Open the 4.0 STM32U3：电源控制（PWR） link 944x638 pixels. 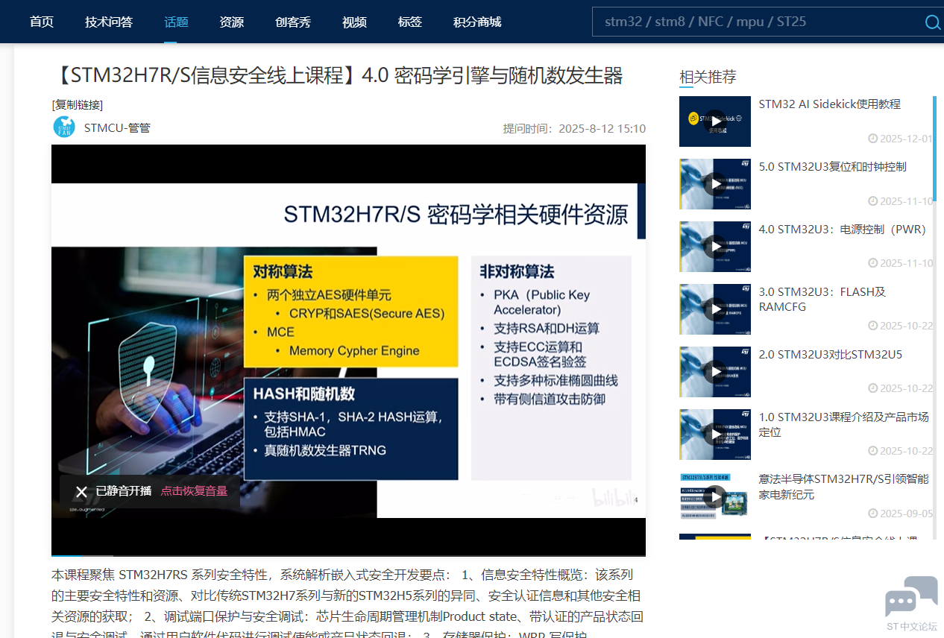[843, 230]
